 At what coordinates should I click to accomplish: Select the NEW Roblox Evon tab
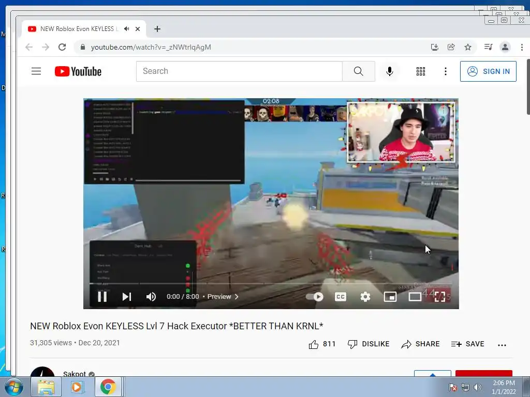[x=84, y=29]
